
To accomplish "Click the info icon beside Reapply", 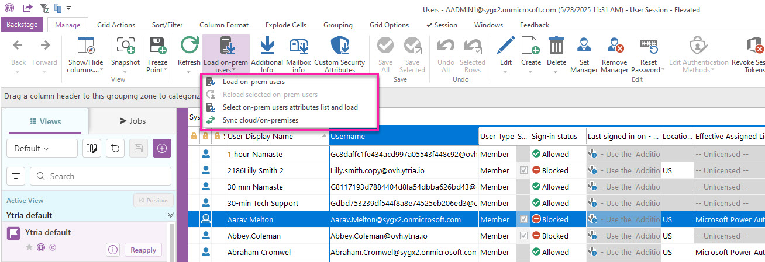I will [x=113, y=250].
